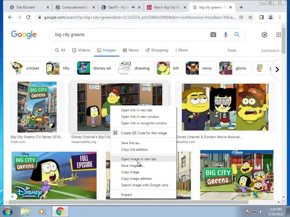The width and height of the screenshot is (290, 217).
Task: Filter by the gloria chip
Action: [235, 68]
